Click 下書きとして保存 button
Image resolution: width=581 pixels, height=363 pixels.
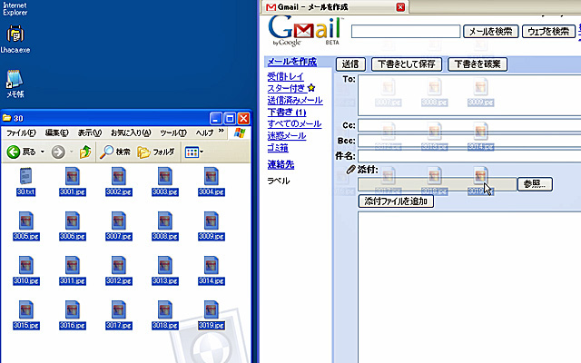point(407,64)
